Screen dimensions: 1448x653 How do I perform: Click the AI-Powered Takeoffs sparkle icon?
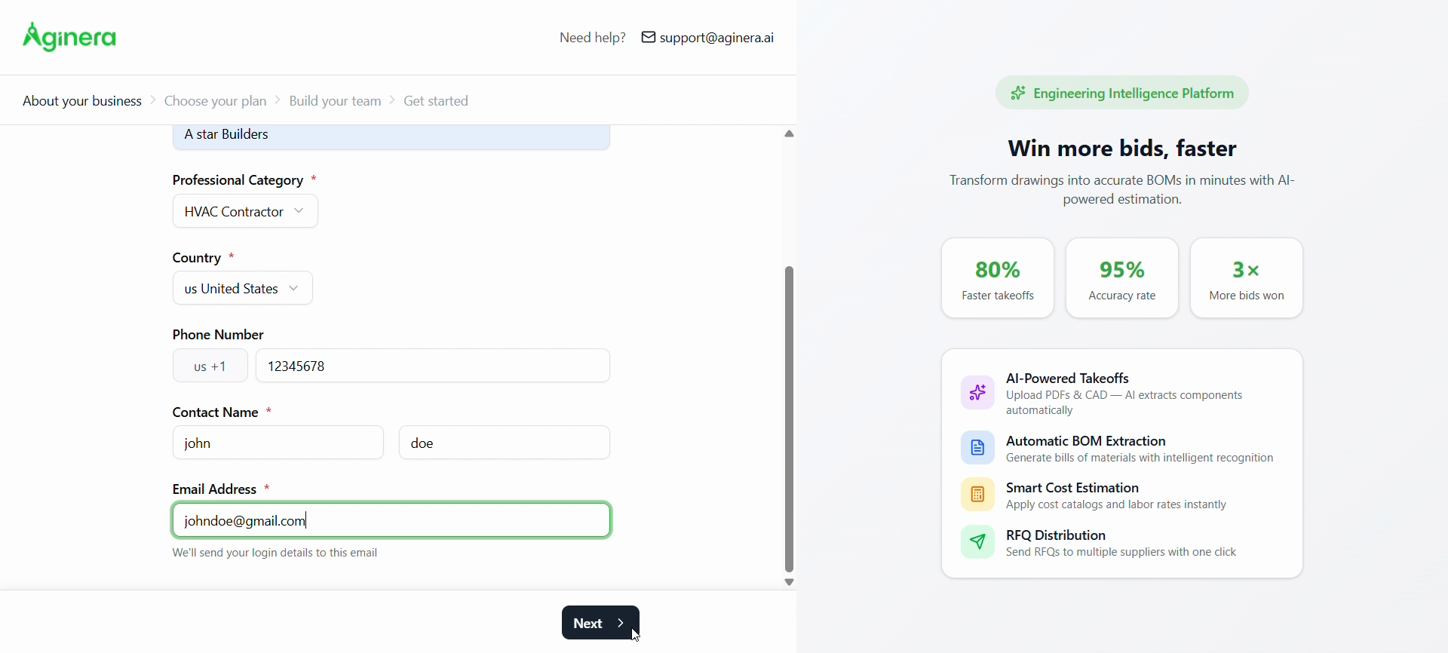point(977,393)
